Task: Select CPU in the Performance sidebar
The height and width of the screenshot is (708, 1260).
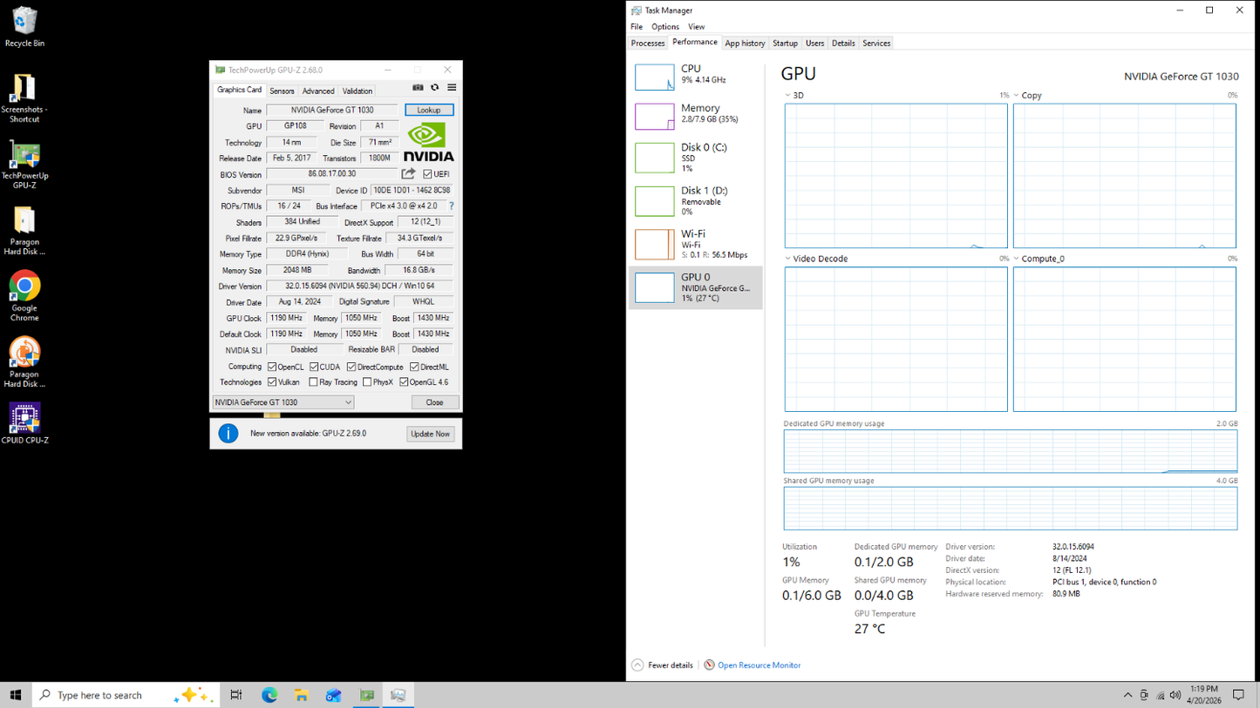Action: click(695, 77)
